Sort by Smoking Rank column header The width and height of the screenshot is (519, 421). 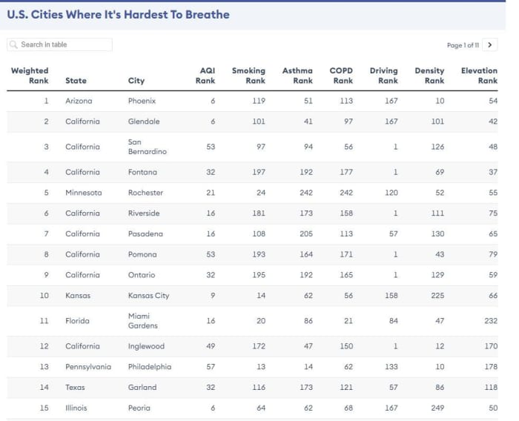click(x=248, y=76)
